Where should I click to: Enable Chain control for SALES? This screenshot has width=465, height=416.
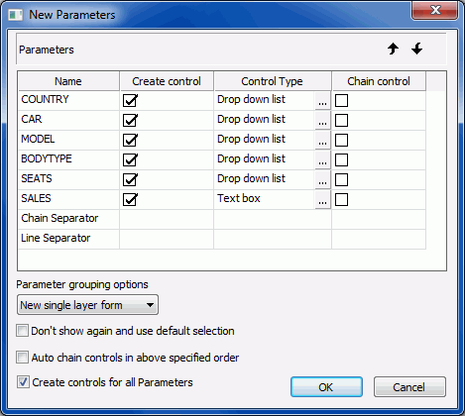point(341,200)
